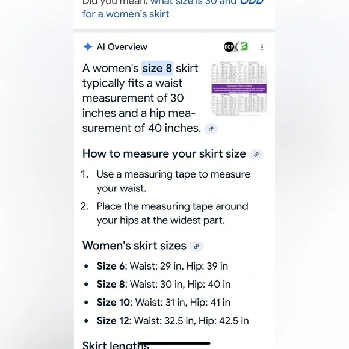Open the three-dot options menu

click(x=262, y=47)
